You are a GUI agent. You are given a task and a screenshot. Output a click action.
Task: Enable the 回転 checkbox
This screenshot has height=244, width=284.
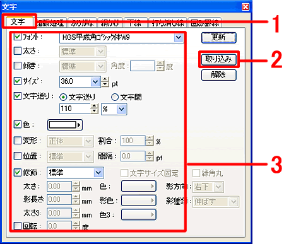(18, 226)
